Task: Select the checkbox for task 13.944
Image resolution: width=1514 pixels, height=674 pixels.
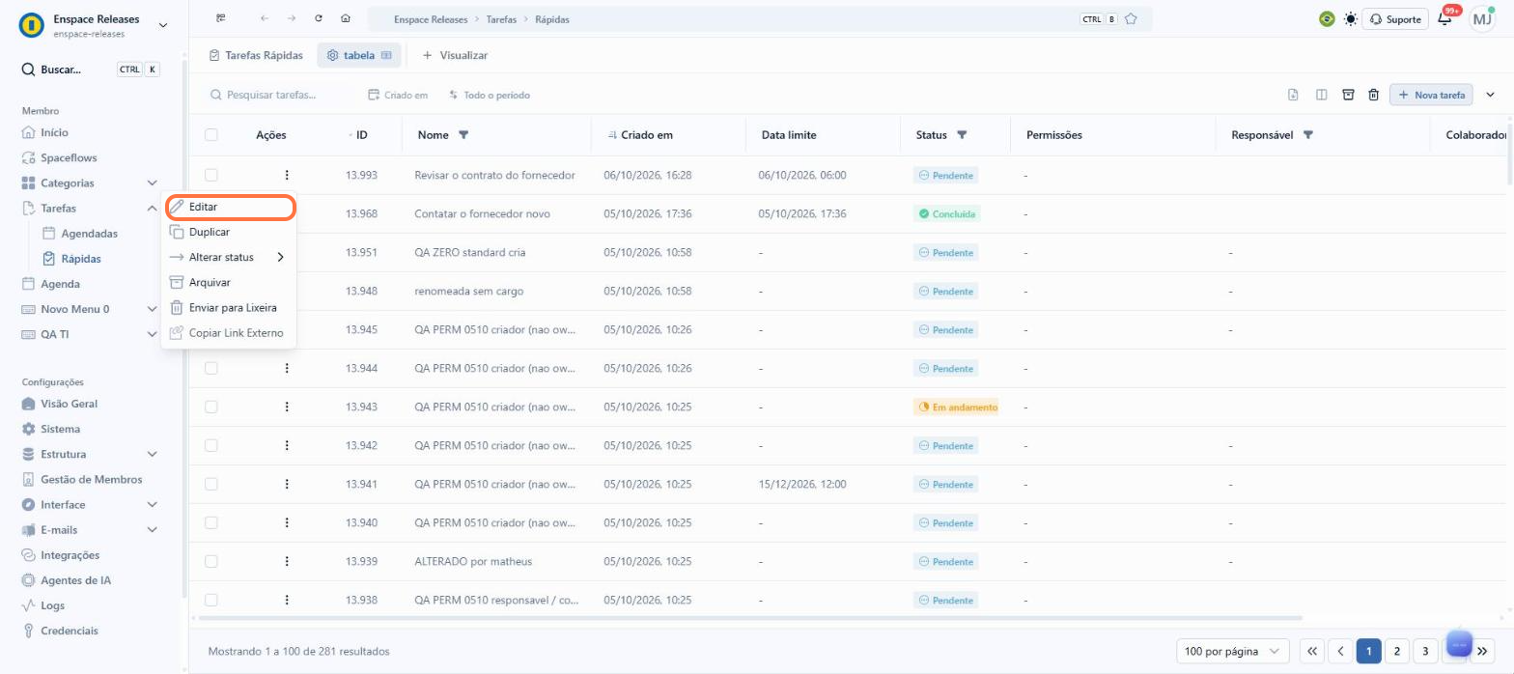Action: coord(211,368)
